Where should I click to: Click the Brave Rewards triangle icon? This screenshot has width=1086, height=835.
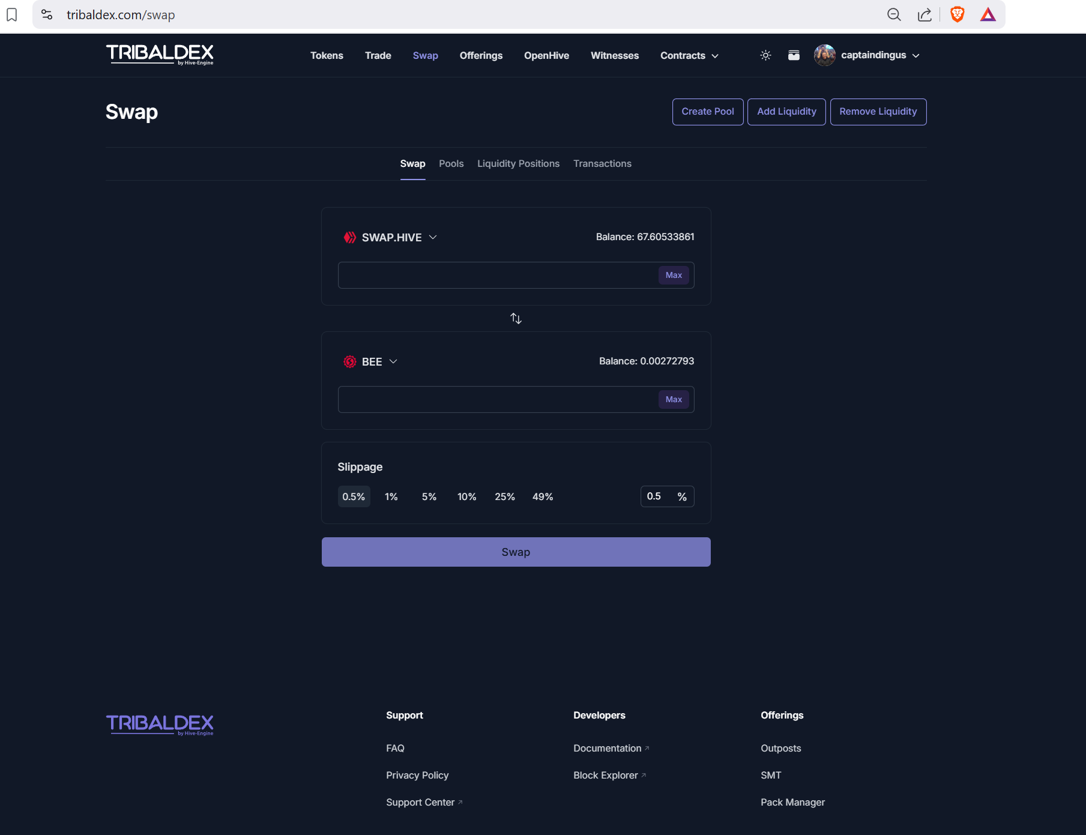click(988, 15)
